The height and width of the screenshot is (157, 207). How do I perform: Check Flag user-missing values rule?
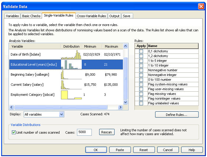click(x=141, y=89)
